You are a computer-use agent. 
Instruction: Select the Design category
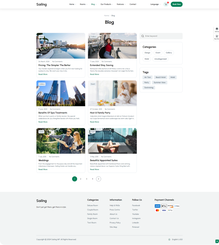click(147, 53)
